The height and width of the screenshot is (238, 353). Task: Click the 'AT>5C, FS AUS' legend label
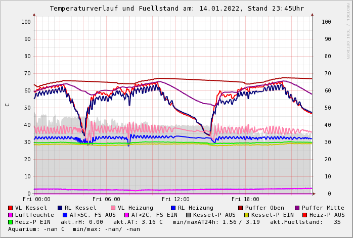[93, 215]
